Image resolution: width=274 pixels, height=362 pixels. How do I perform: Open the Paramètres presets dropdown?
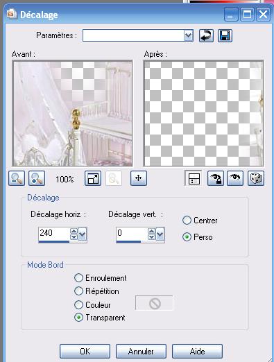click(189, 35)
